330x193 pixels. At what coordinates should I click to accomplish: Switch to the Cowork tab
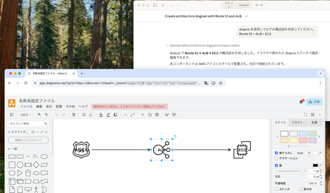click(x=244, y=5)
